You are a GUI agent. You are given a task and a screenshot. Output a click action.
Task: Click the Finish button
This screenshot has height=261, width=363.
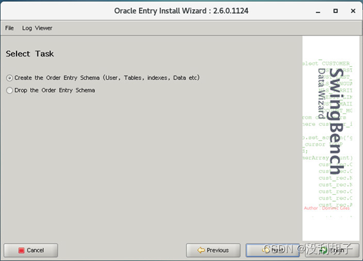332,250
